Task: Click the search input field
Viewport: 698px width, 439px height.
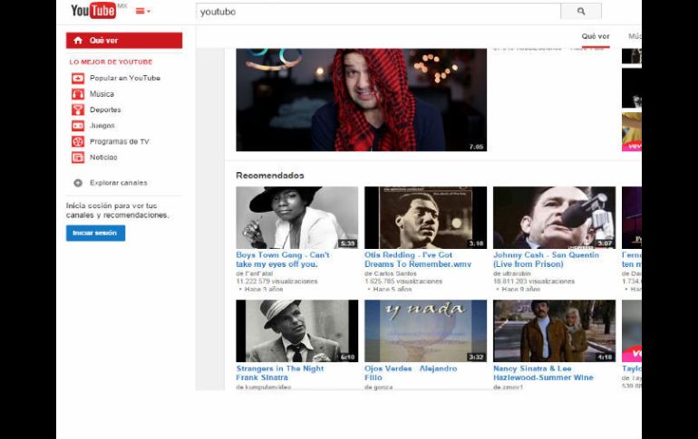Action: [x=377, y=12]
